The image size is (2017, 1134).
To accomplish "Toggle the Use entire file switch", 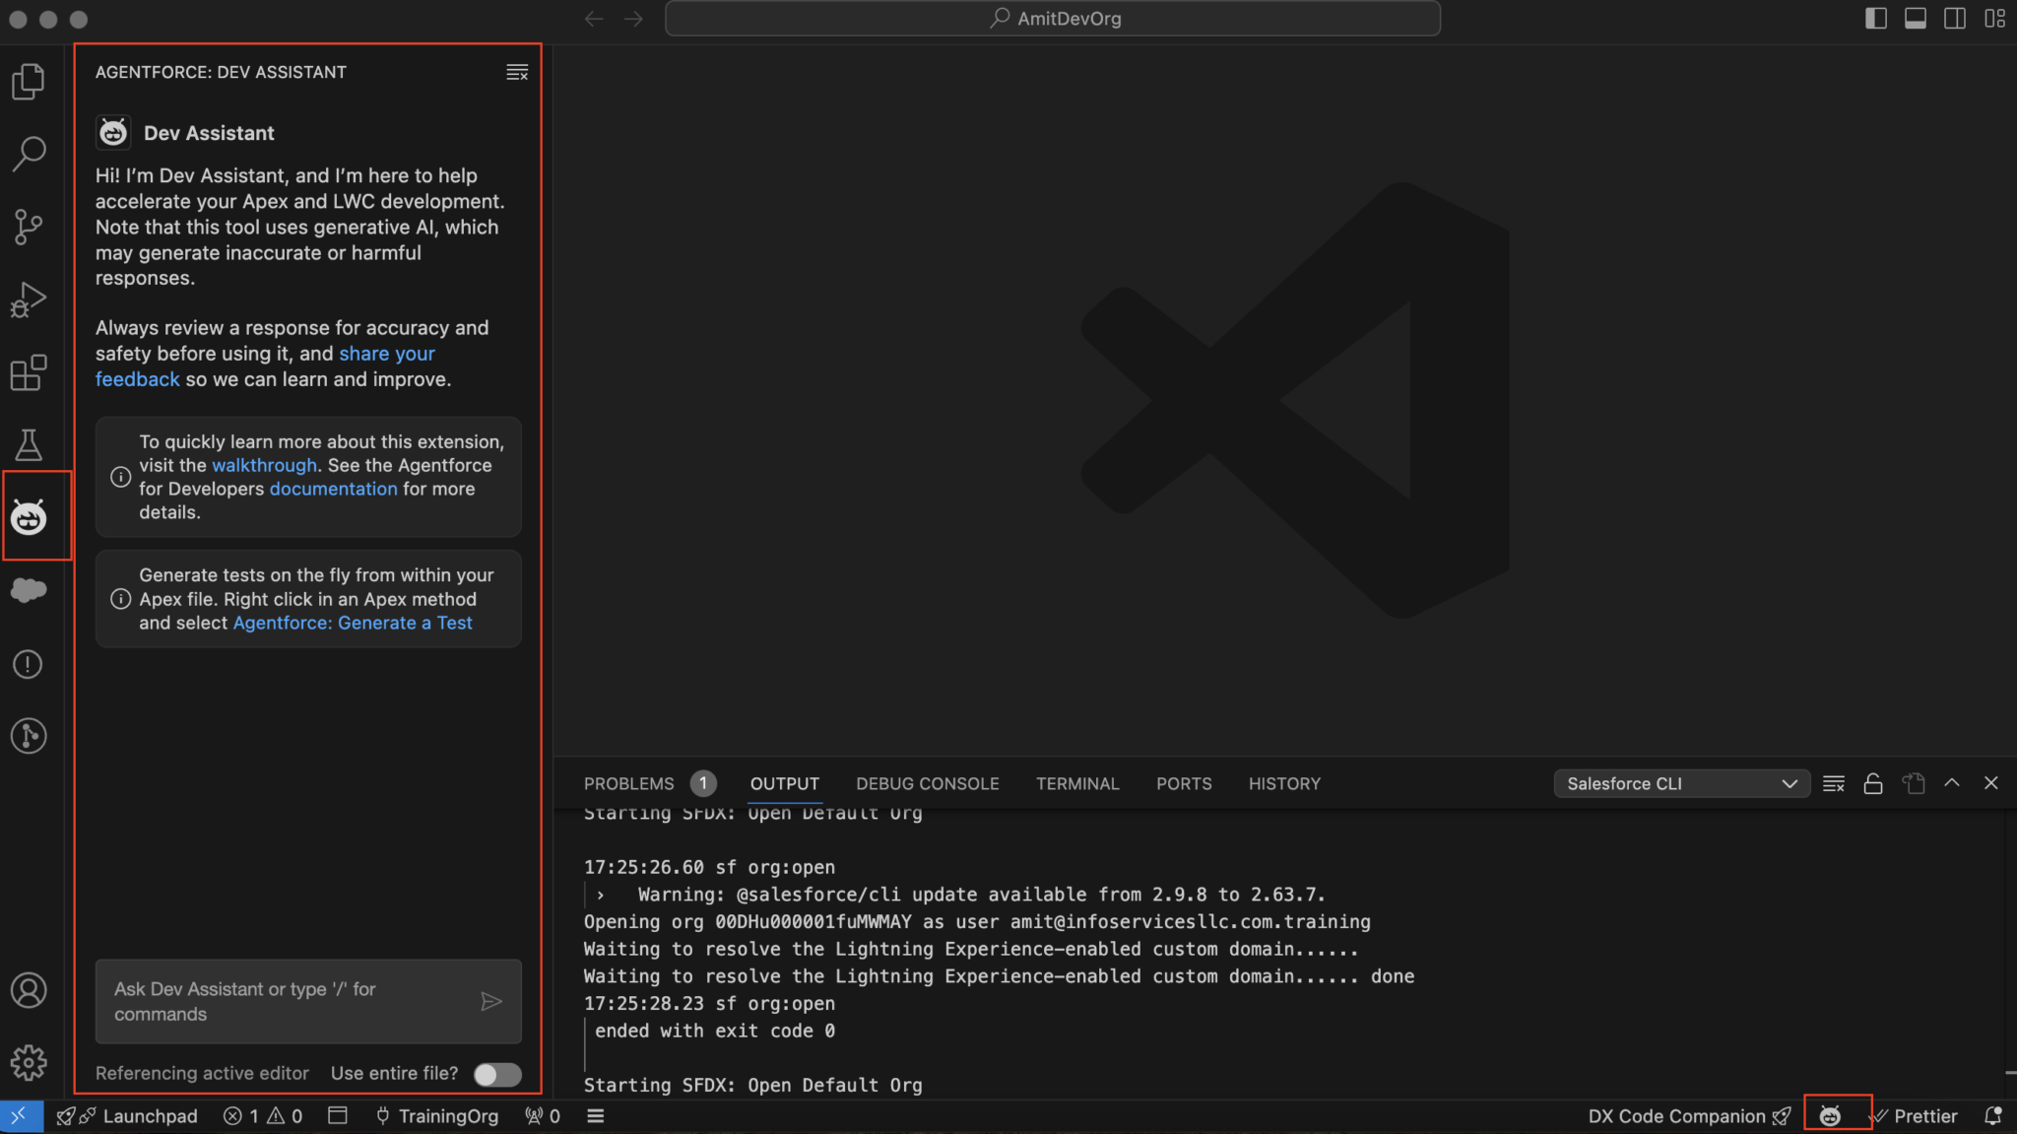I will pos(497,1074).
